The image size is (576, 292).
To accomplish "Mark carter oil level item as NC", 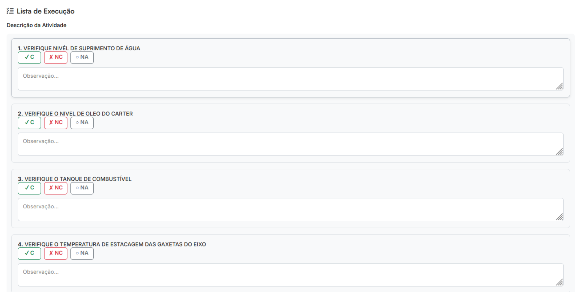I will 56,123.
